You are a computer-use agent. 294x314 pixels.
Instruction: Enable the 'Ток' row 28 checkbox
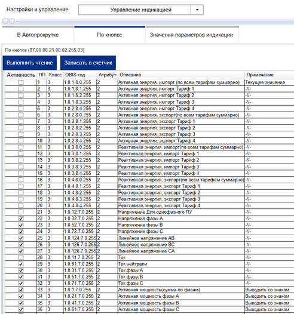(x=21, y=257)
